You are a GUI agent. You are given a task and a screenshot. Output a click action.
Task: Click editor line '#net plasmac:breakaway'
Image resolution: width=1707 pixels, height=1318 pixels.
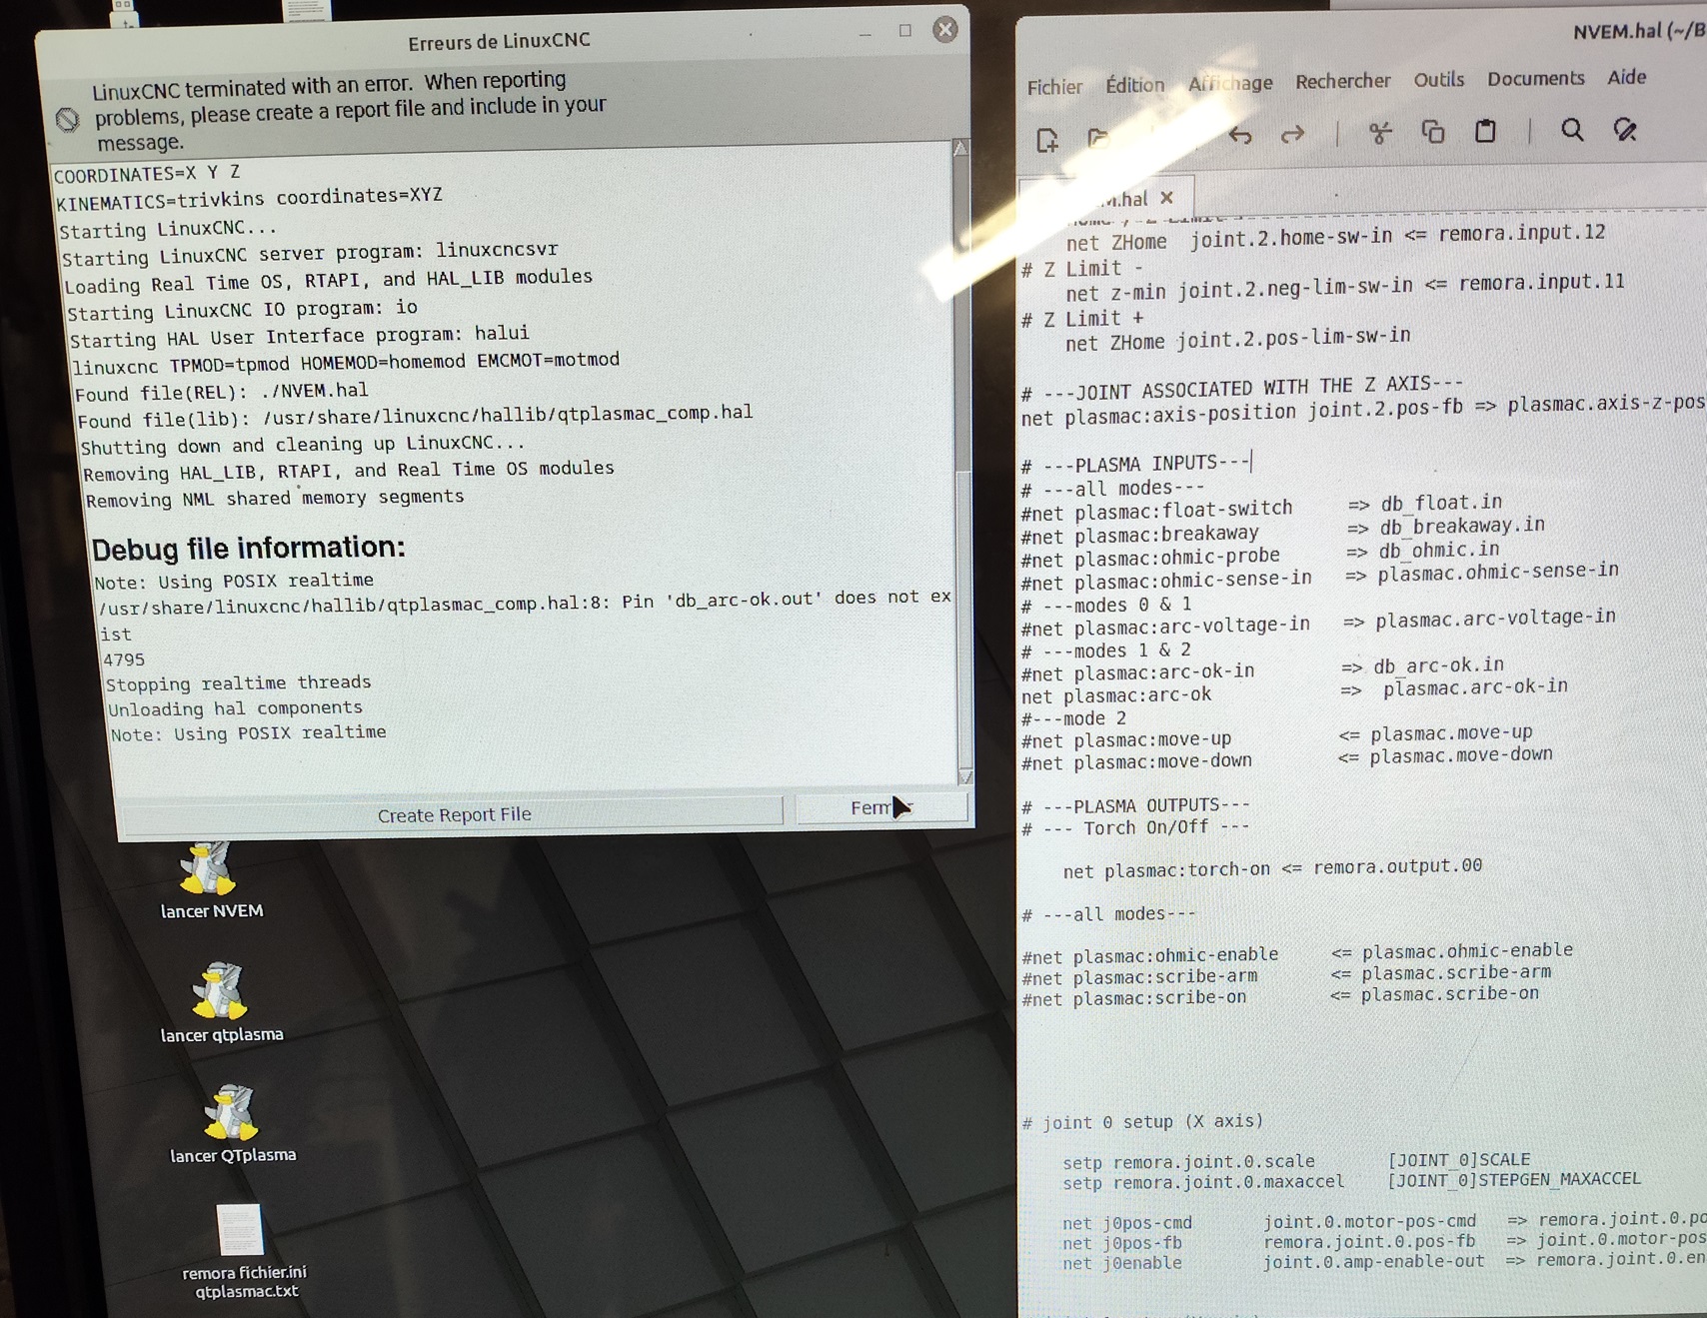click(x=1283, y=529)
